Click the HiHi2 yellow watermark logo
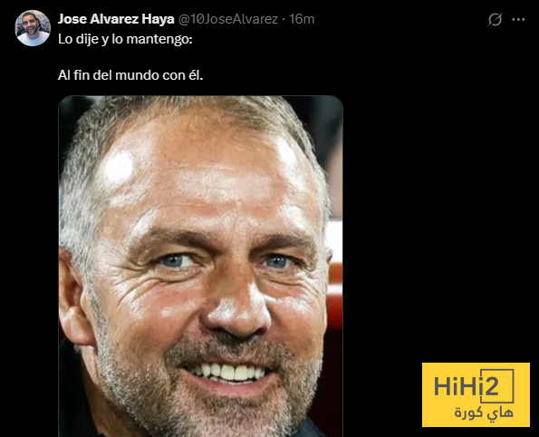 tap(476, 394)
